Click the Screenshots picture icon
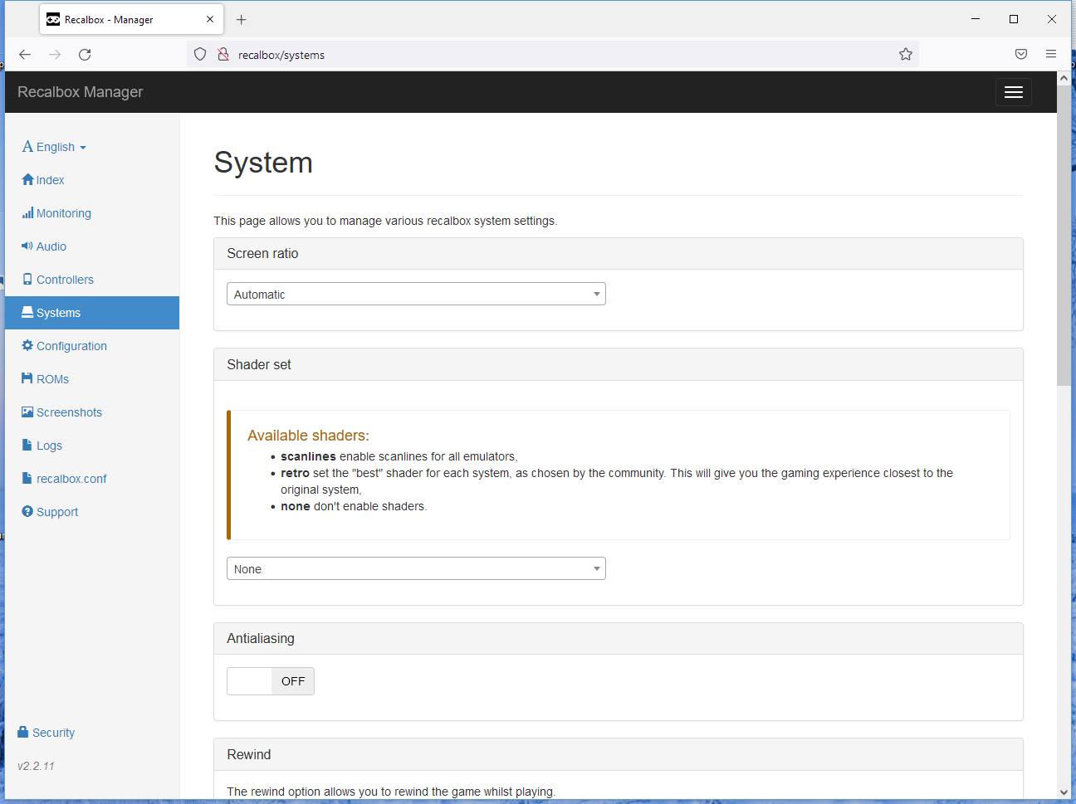Viewport: 1076px width, 804px height. [x=27, y=412]
